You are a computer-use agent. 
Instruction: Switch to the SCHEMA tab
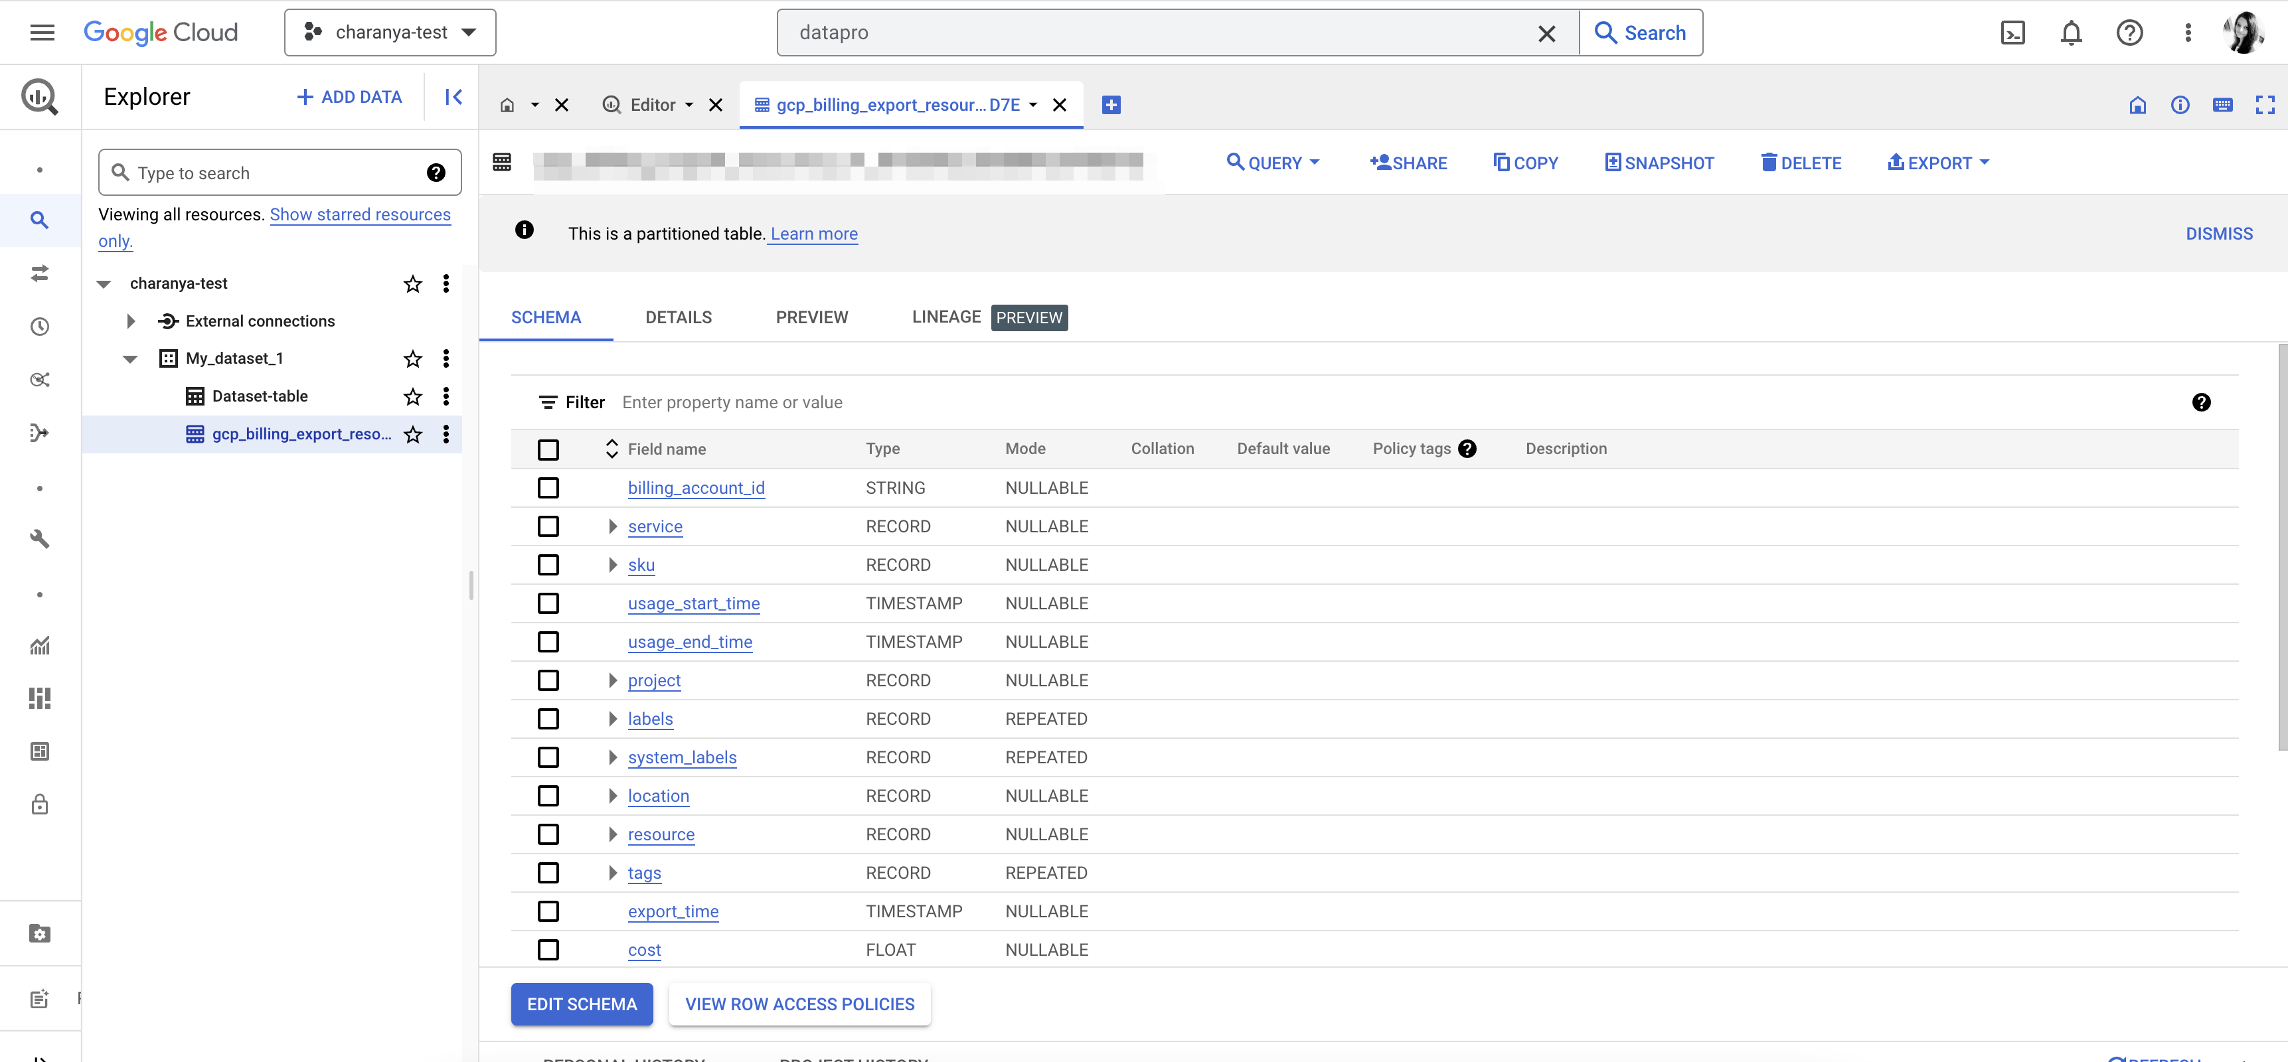pos(545,318)
